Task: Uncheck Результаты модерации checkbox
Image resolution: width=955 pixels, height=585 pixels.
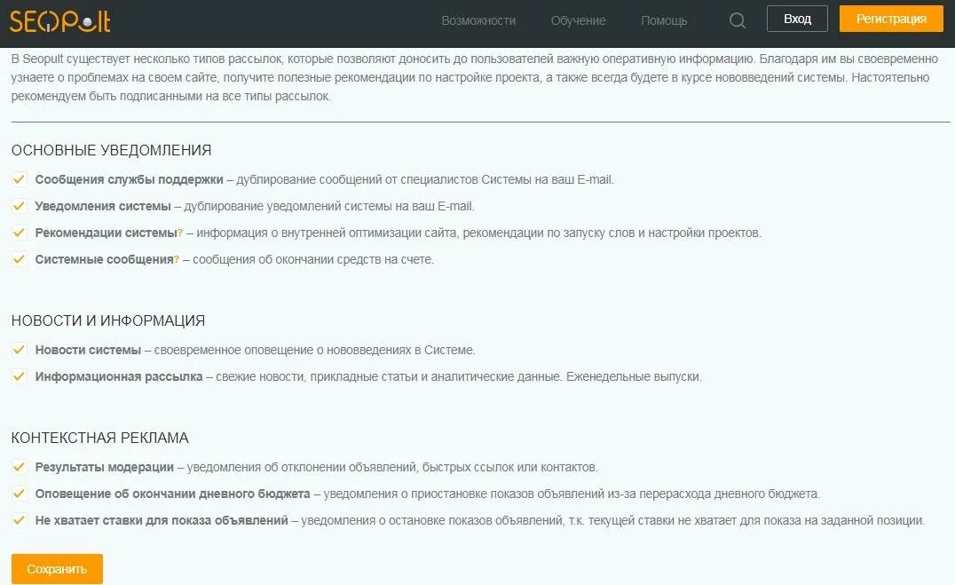Action: point(19,468)
